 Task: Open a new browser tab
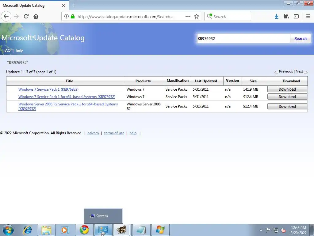(74, 5)
